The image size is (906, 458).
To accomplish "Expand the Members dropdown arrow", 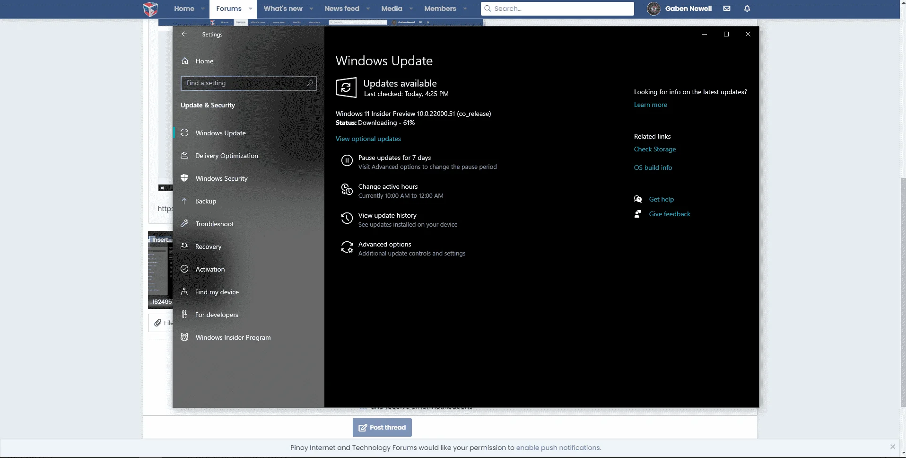I will [x=465, y=9].
